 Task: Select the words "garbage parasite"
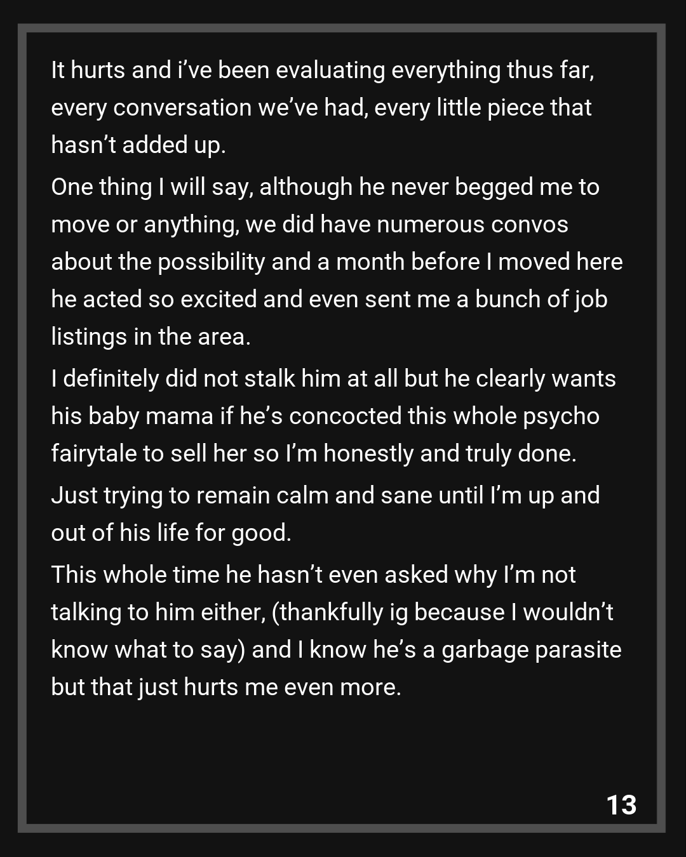(531, 649)
